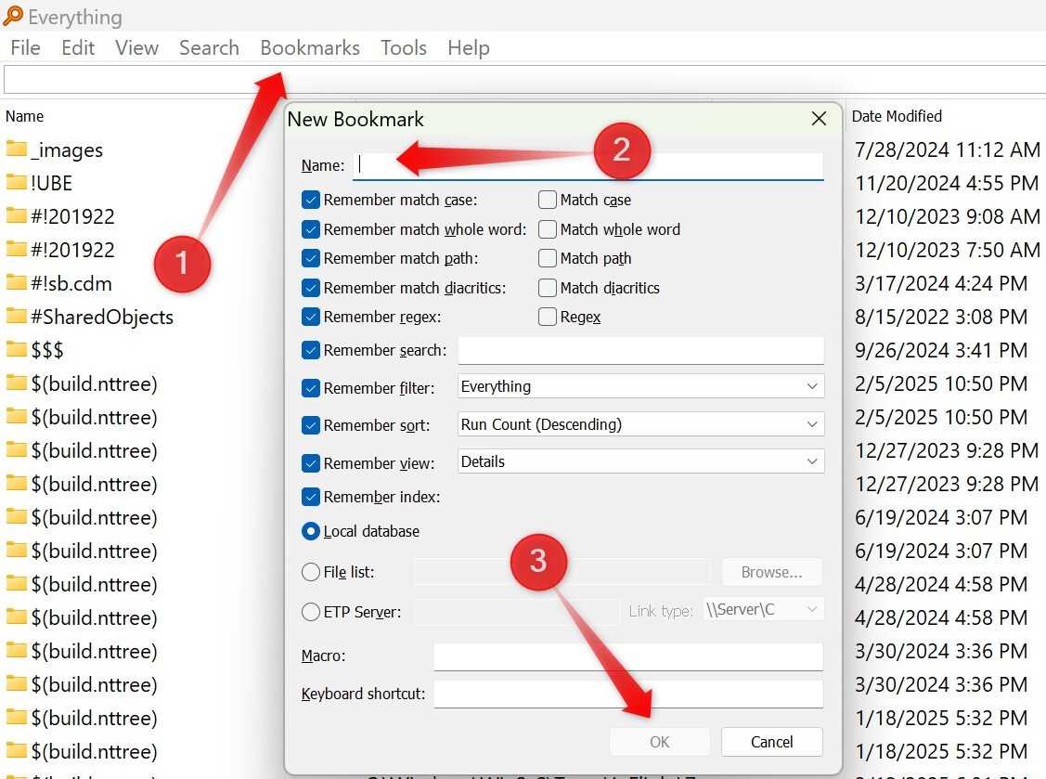
Task: Click the $$$ folder icon
Action: [17, 349]
